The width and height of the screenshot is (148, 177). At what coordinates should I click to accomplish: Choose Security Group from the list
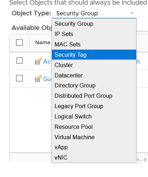94,24
